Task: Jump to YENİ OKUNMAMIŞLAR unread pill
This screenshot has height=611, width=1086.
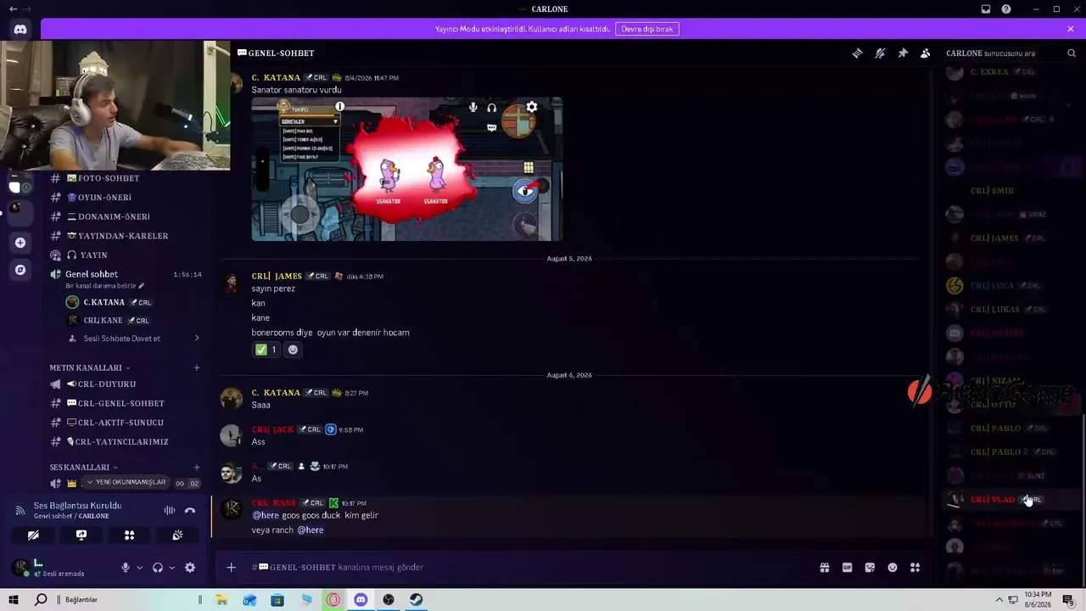Action: click(x=126, y=482)
